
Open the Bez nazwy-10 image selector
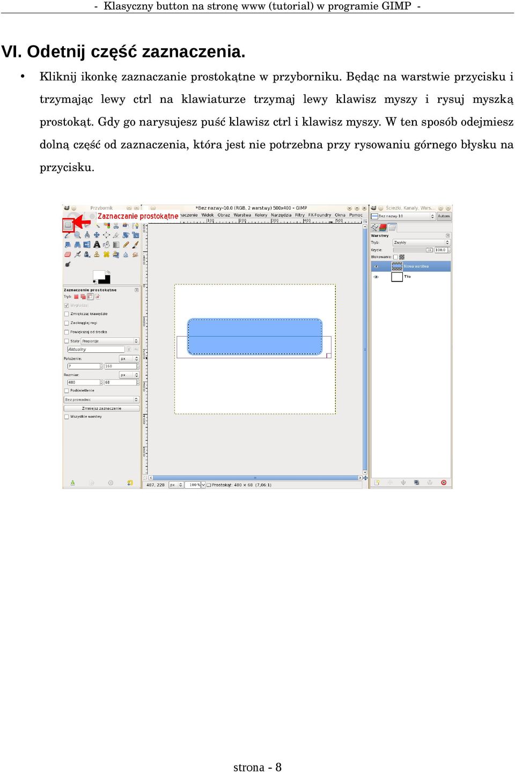403,216
